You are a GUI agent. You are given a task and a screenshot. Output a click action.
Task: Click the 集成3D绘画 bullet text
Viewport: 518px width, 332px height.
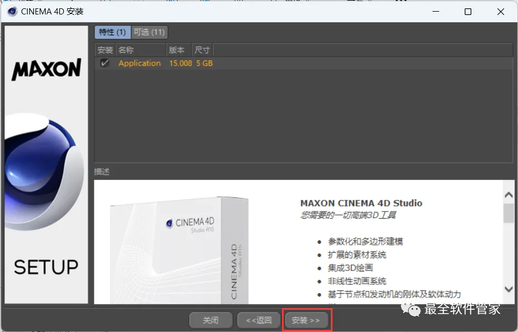350,268
